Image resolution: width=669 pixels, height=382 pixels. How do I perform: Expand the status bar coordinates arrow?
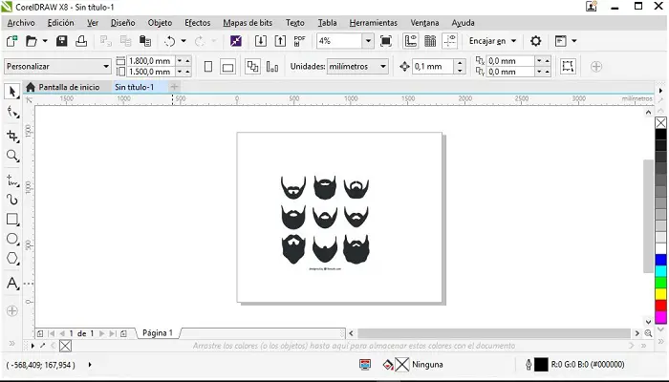90,365
